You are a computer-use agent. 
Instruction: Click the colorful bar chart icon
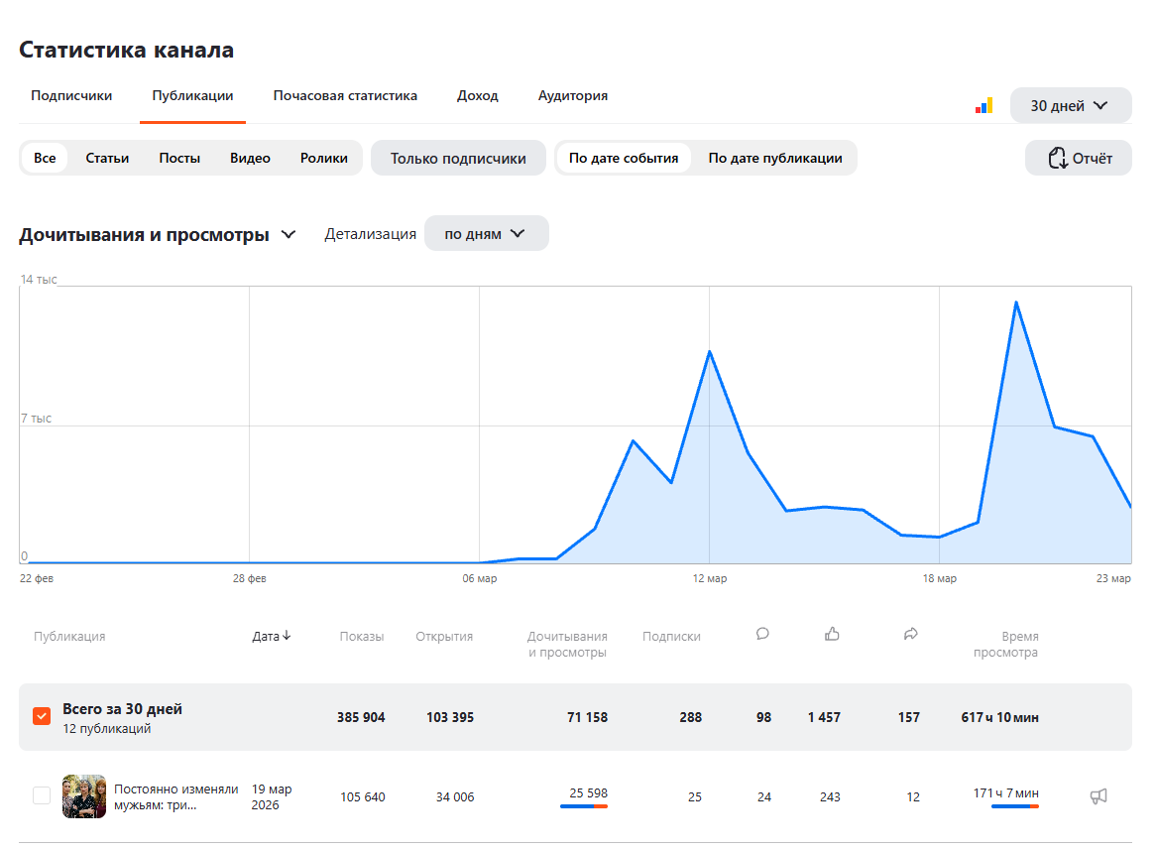click(x=983, y=106)
